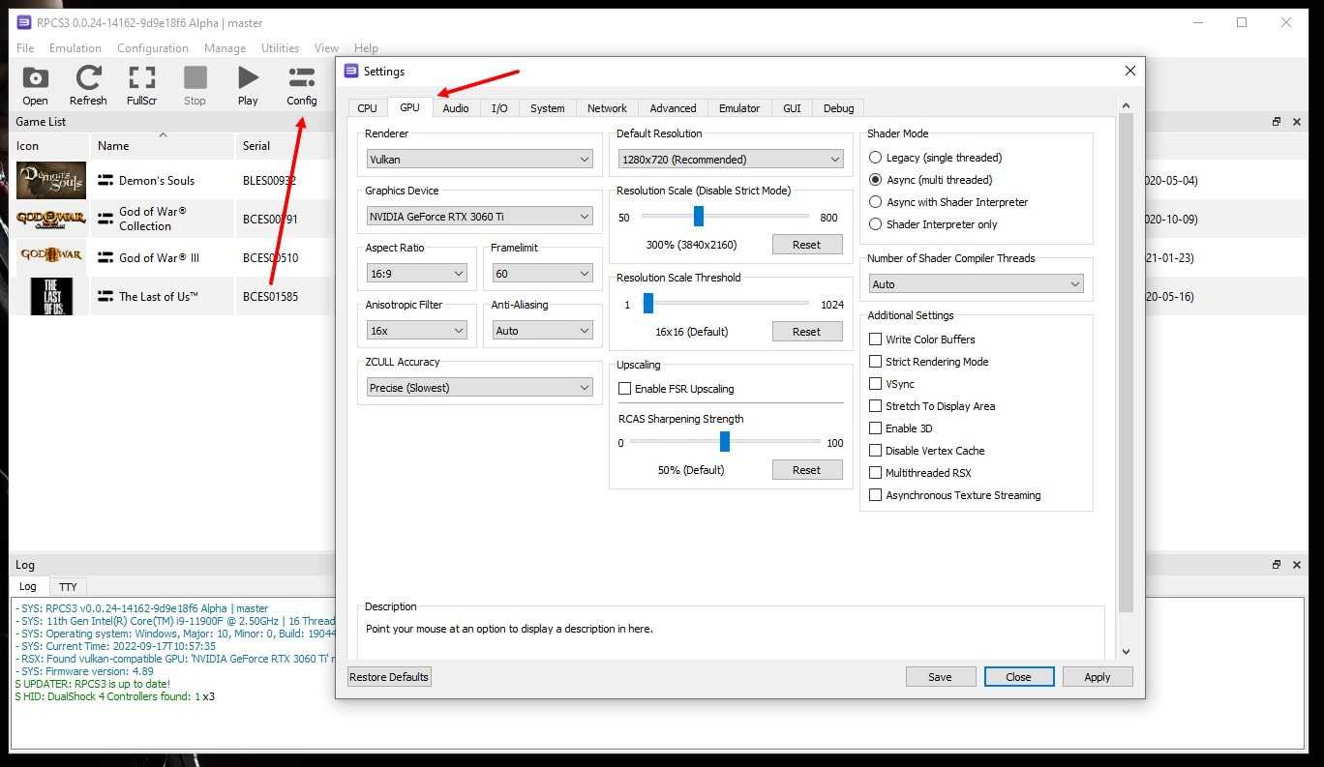Enable the VSync checkbox
The image size is (1324, 767).
pyautogui.click(x=876, y=384)
